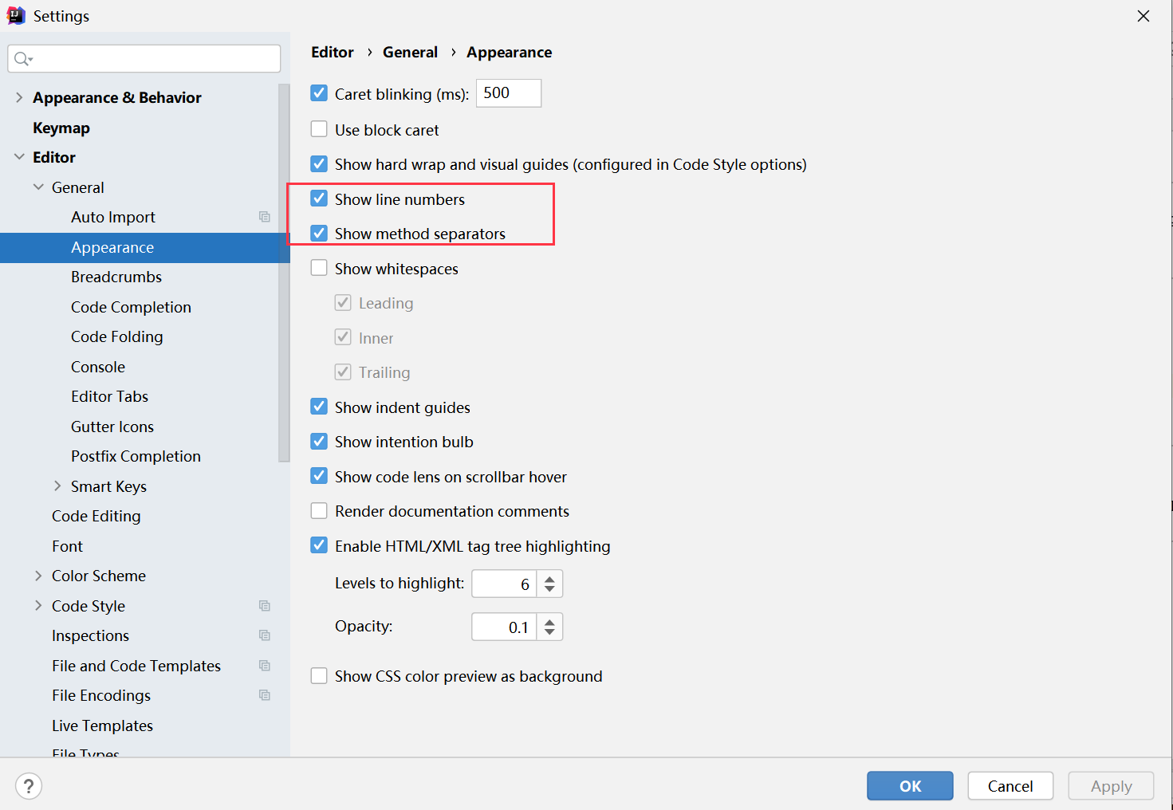The image size is (1173, 810).
Task: Click the caret blinking ms field
Action: click(509, 93)
